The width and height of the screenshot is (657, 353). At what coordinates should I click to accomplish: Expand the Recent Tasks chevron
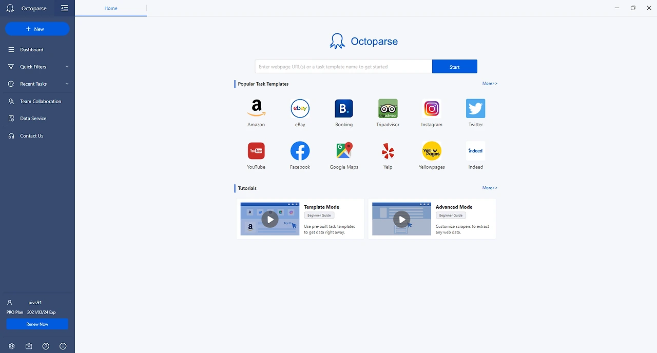pos(67,84)
